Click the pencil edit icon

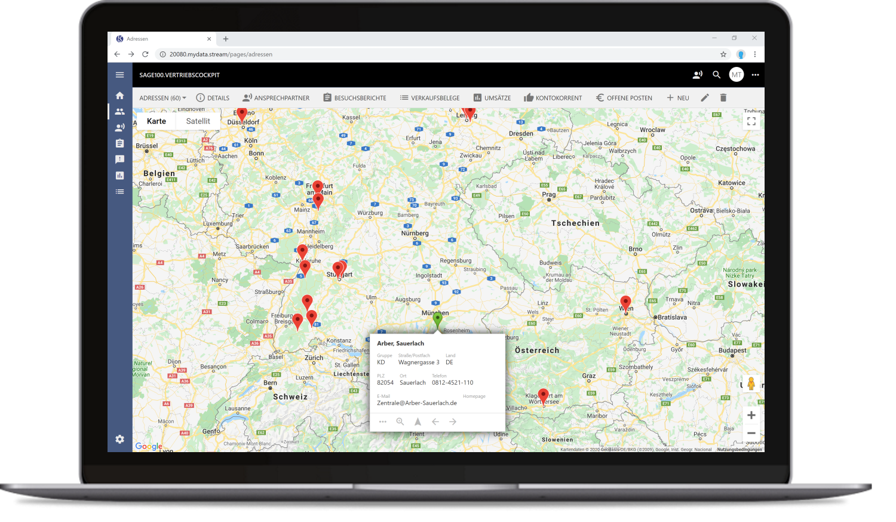(705, 98)
